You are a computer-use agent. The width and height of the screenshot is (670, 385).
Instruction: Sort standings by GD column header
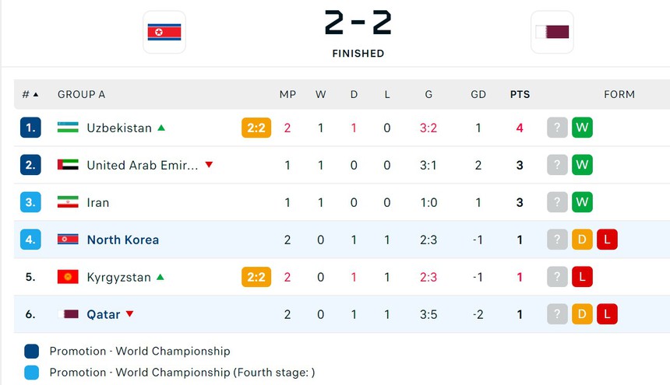click(x=478, y=94)
